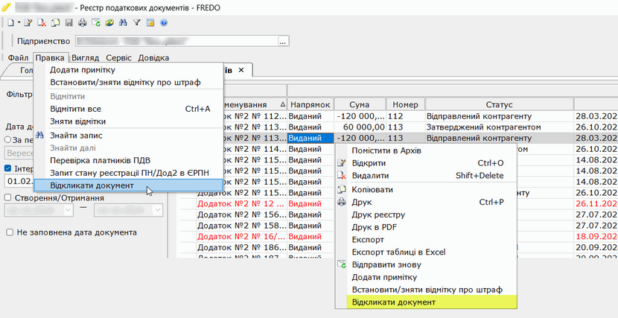Click the binoculars icon beside Знайти запис
The image size is (618, 318).
pos(39,135)
